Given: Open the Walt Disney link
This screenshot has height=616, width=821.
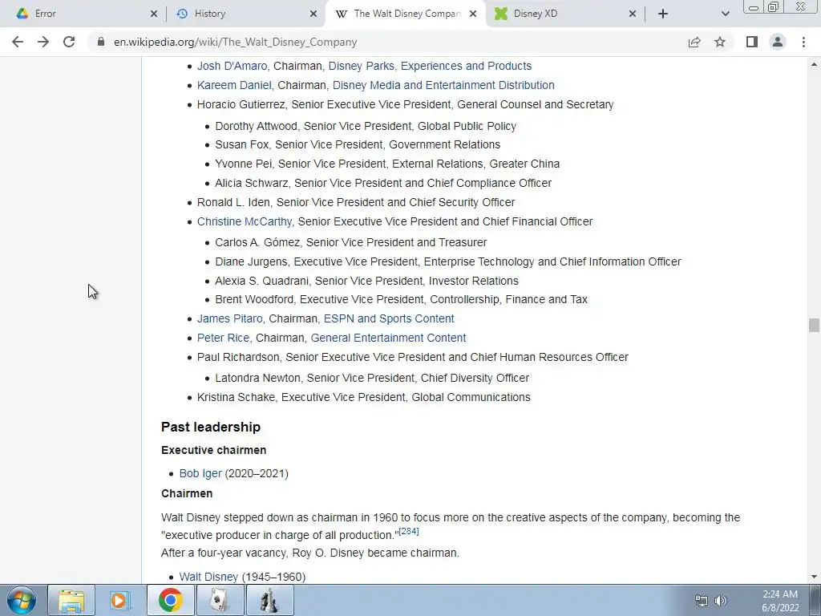Looking at the screenshot, I should tap(208, 577).
